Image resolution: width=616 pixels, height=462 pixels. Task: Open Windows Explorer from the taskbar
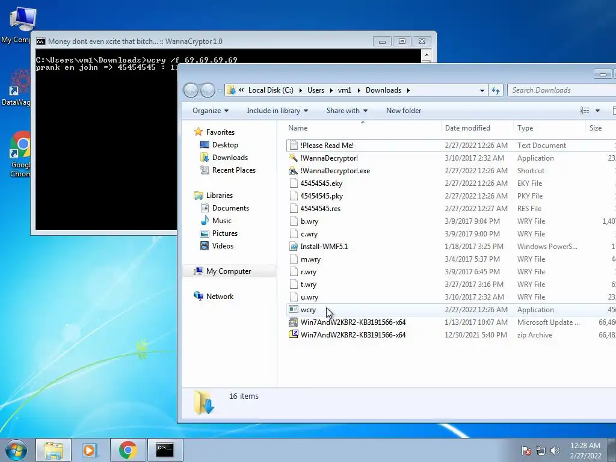[x=54, y=450]
